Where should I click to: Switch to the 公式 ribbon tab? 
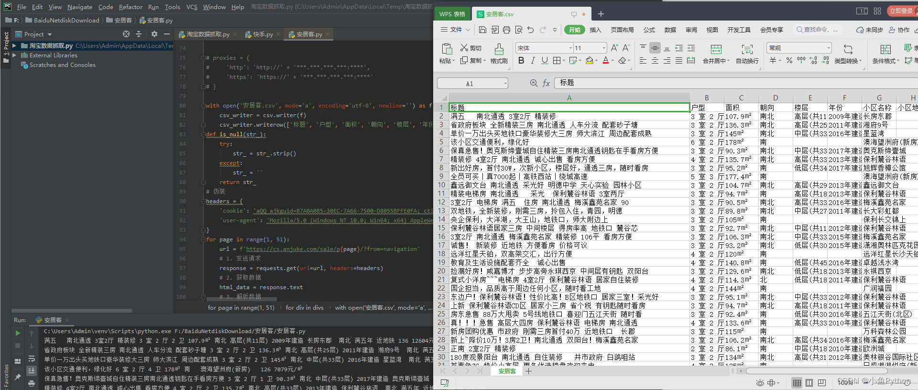pos(649,30)
